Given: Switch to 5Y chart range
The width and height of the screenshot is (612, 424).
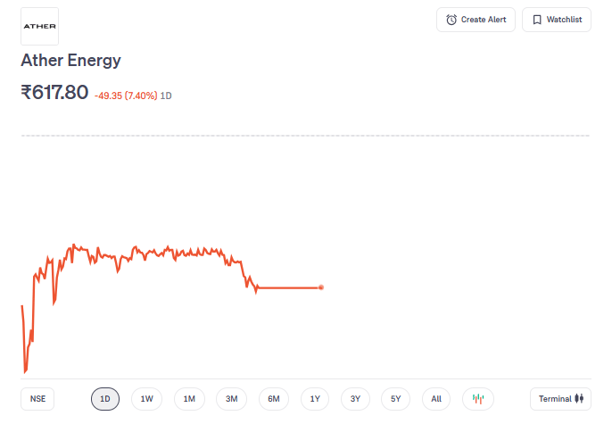Looking at the screenshot, I should (x=396, y=399).
